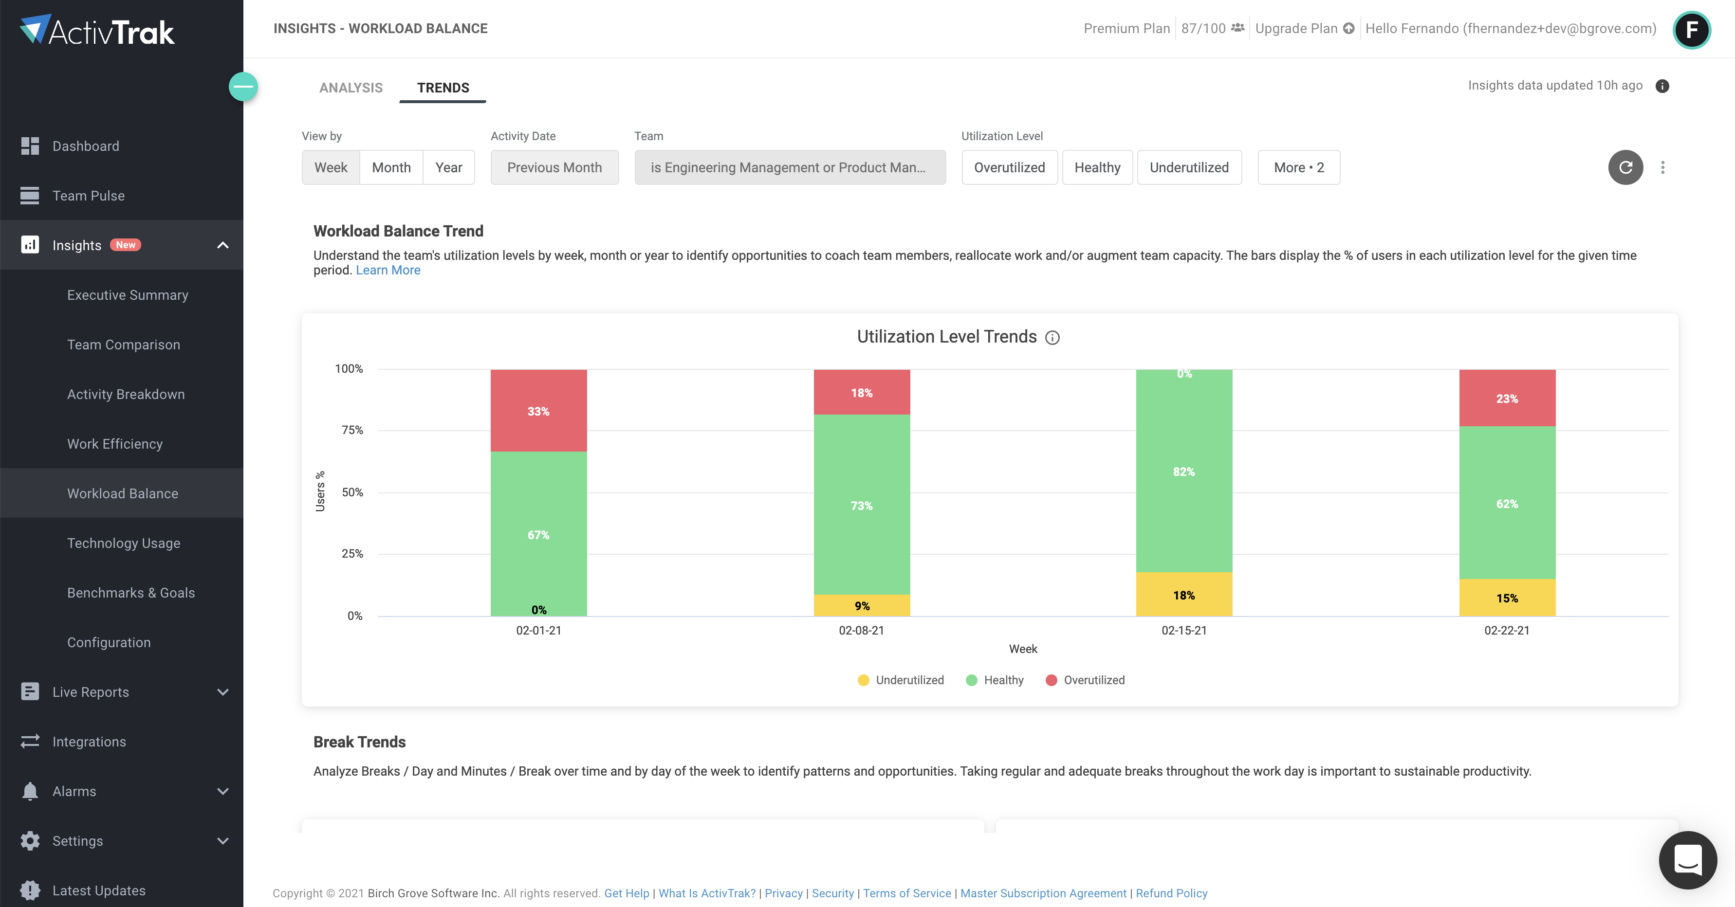The width and height of the screenshot is (1735, 907).
Task: Toggle the Underutilized filter
Action: pyautogui.click(x=1189, y=167)
